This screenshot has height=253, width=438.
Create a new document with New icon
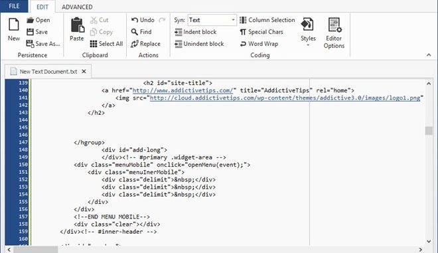coord(14,30)
